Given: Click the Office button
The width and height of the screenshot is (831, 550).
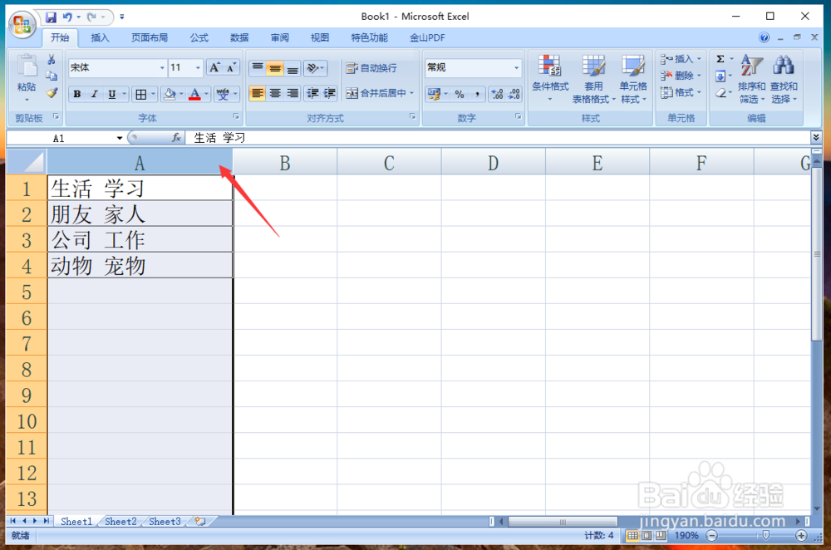Looking at the screenshot, I should pyautogui.click(x=22, y=24).
